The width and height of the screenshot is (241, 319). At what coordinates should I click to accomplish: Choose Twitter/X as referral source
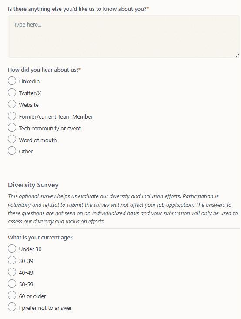tap(12, 93)
